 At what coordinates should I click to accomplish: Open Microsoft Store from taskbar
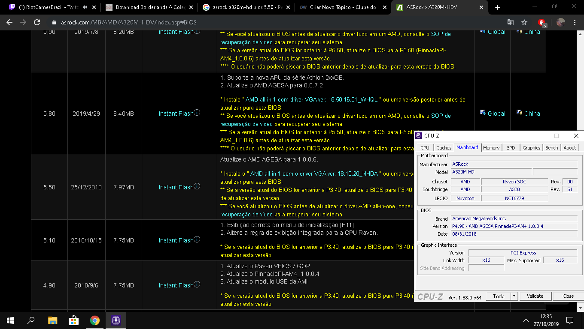[x=73, y=320]
